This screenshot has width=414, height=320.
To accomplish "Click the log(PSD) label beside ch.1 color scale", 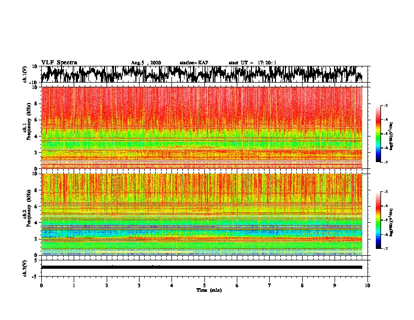I will coord(391,136).
